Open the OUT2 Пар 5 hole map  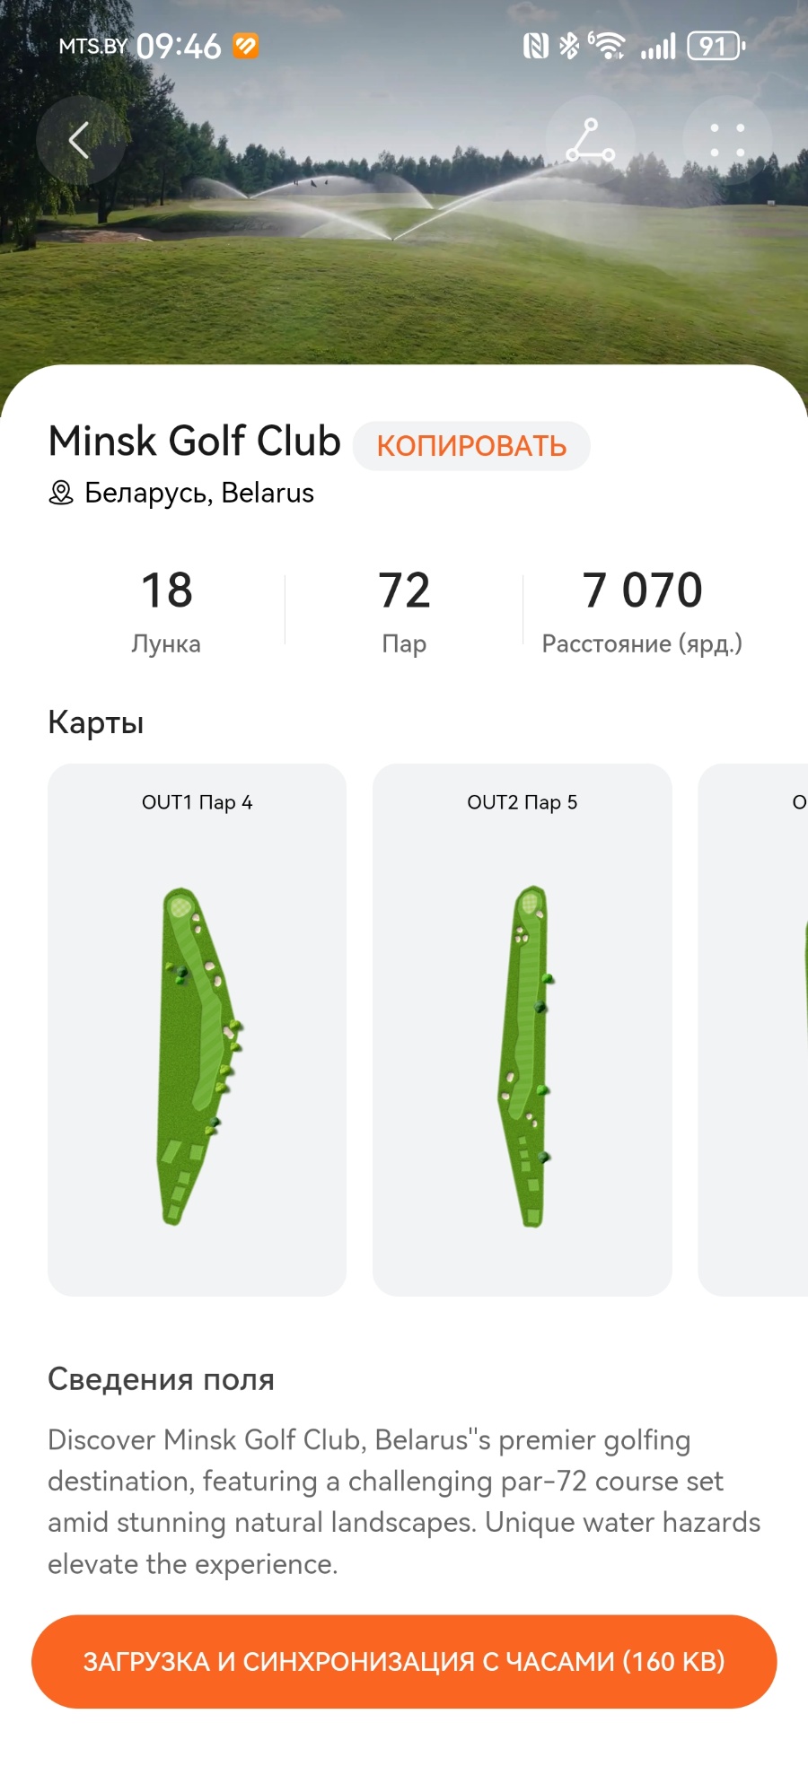522,1029
